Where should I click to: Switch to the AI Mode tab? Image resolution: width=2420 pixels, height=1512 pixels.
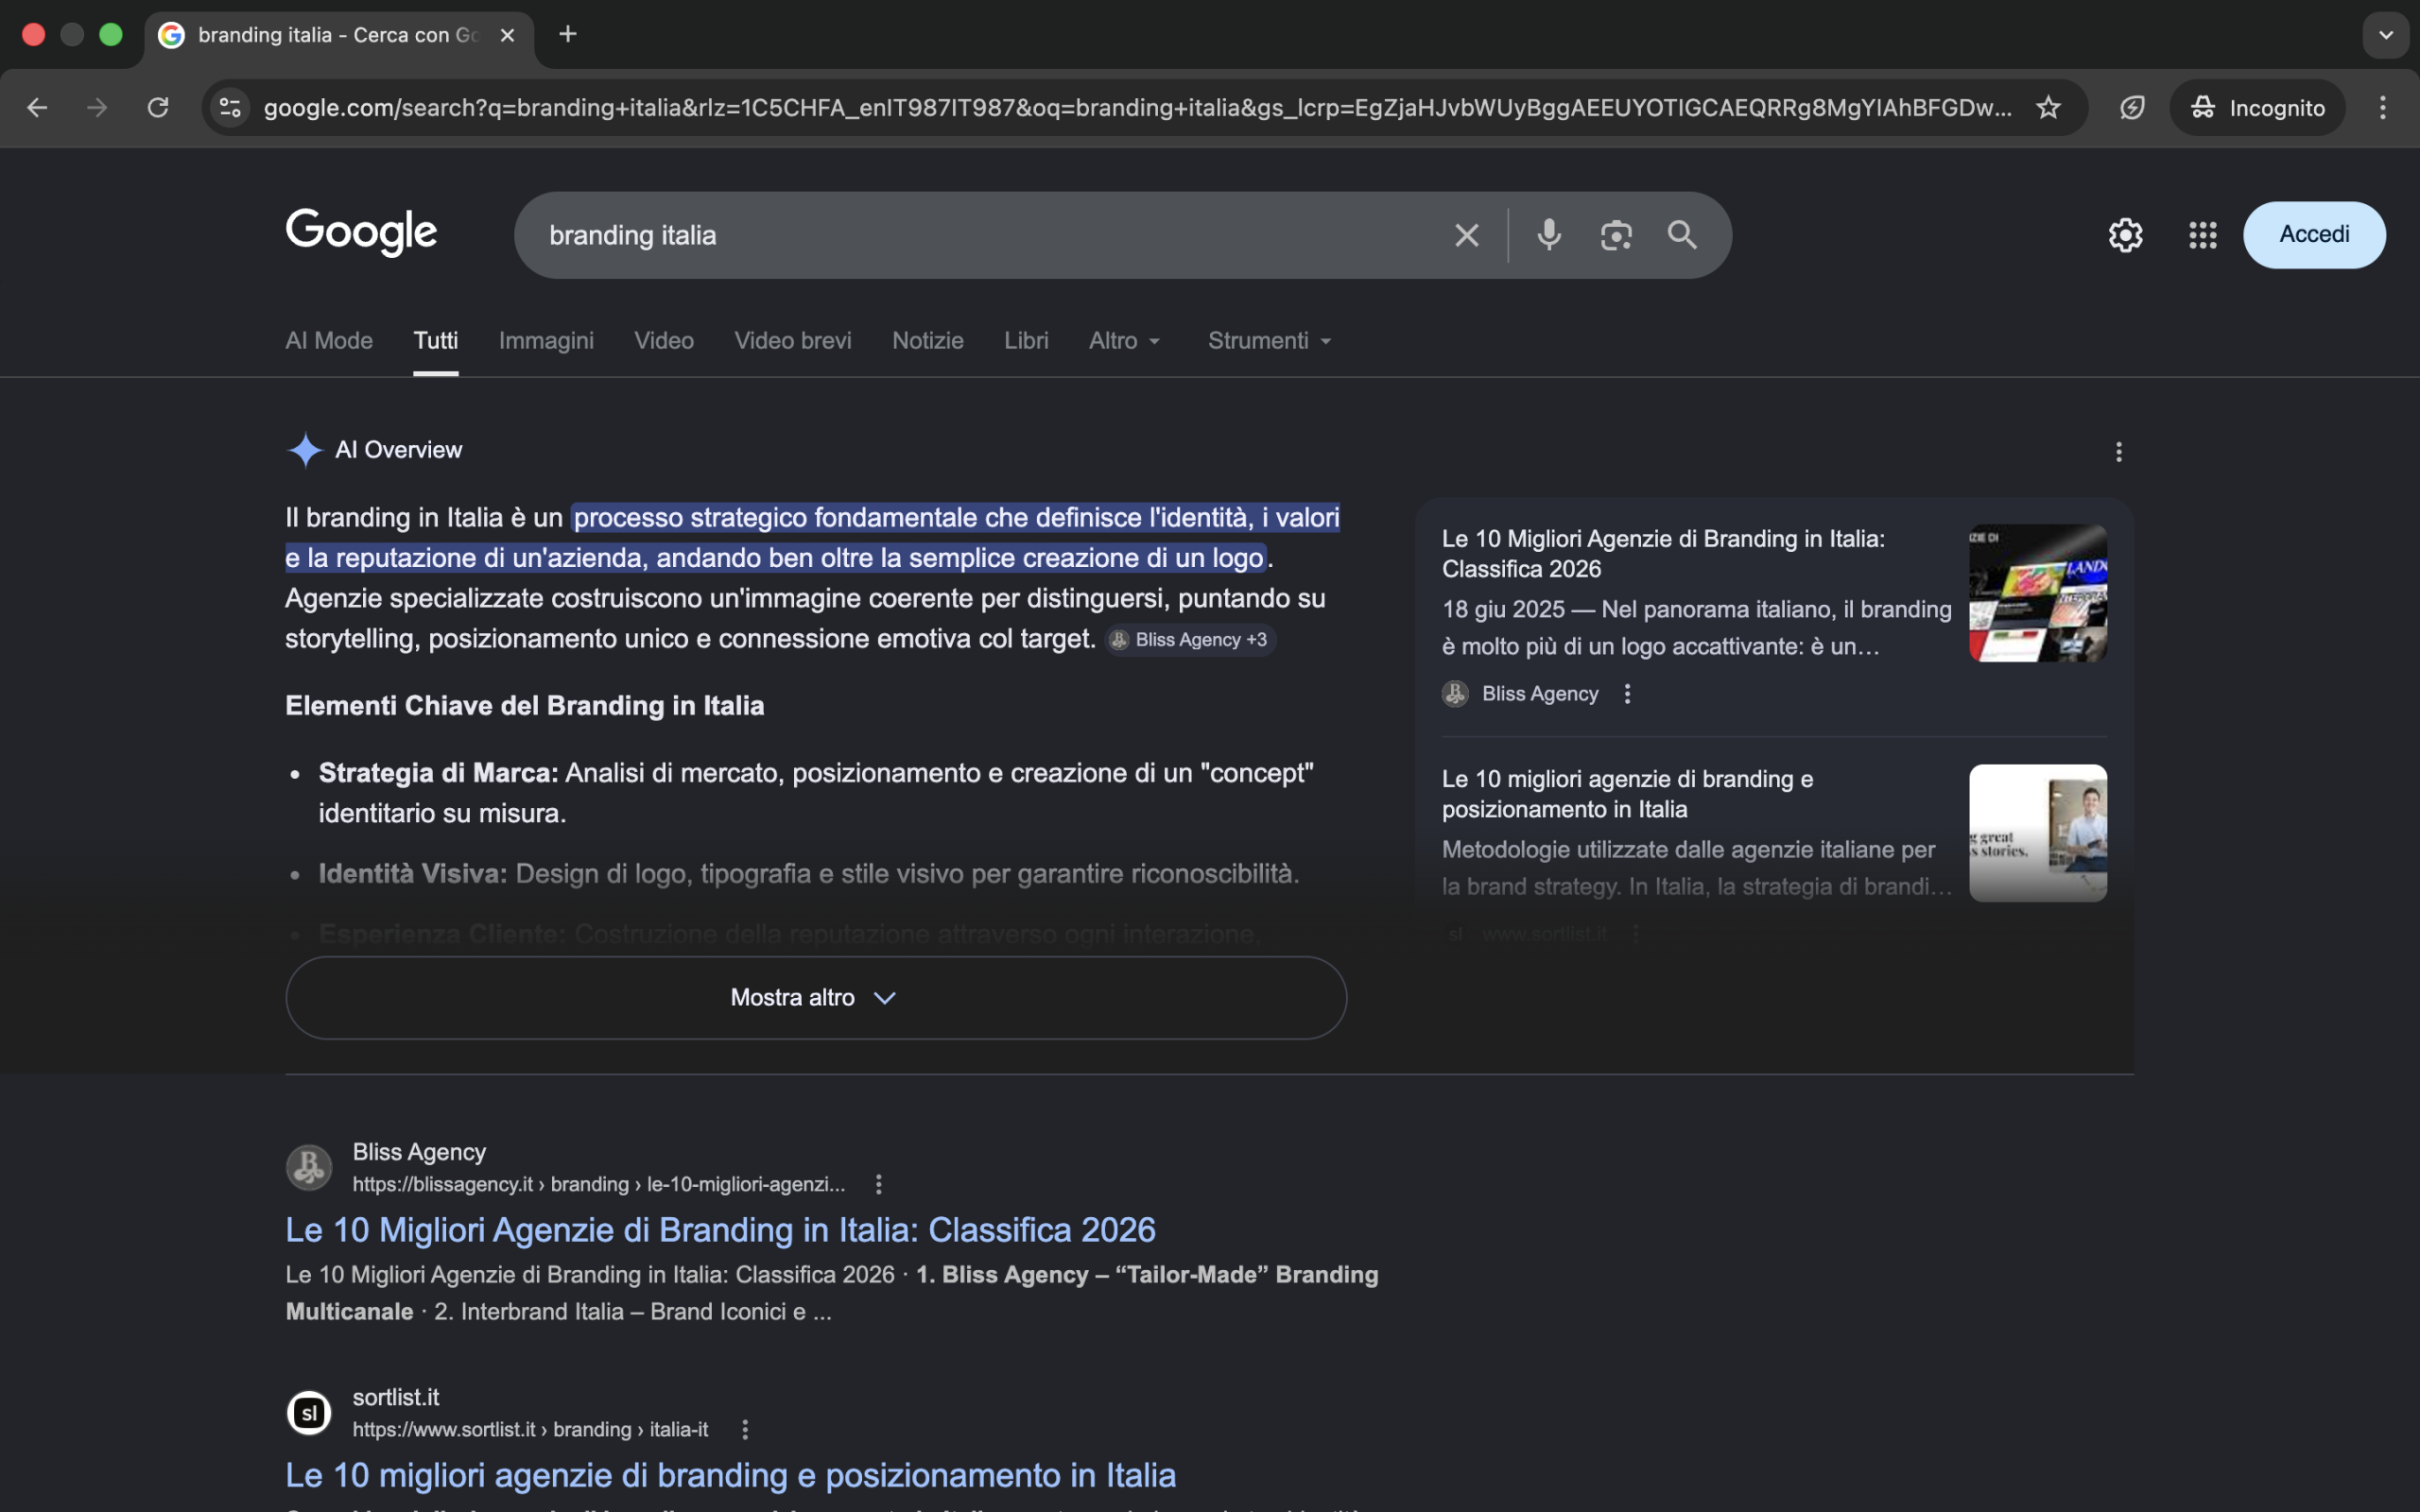[x=329, y=341]
